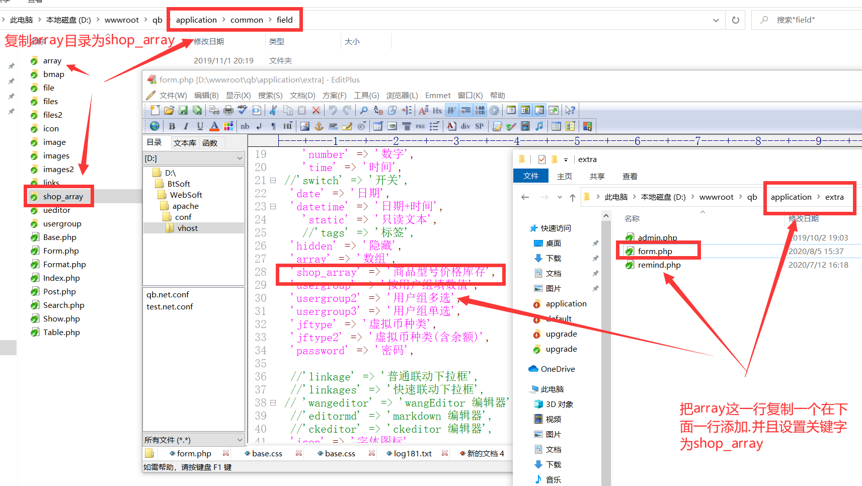Open the [D:] drive dropdown
Image resolution: width=862 pixels, height=486 pixels.
point(240,158)
